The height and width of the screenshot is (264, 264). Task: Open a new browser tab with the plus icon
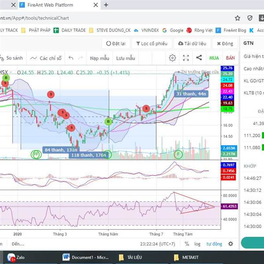pyautogui.click(x=106, y=5)
